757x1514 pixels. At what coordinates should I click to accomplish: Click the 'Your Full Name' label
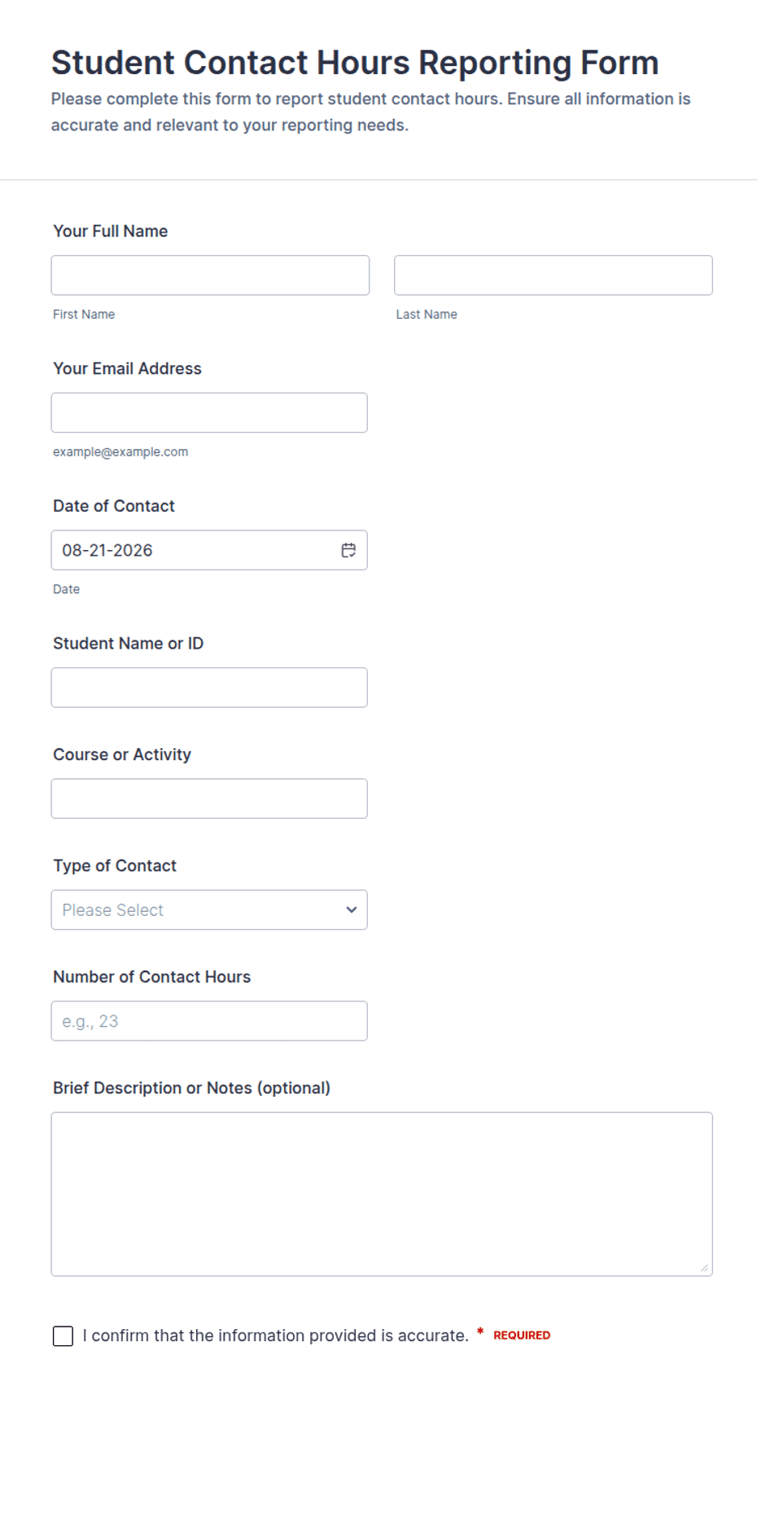[x=111, y=231]
